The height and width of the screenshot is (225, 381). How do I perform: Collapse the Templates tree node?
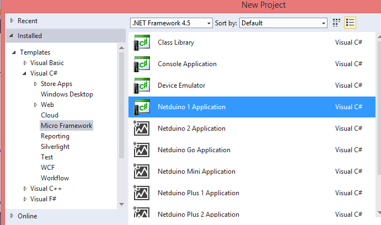pyautogui.click(x=14, y=52)
